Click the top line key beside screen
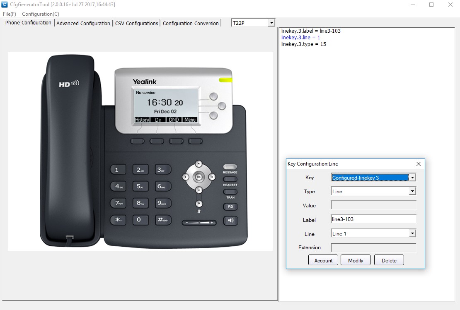The width and height of the screenshot is (460, 310). pos(213,96)
